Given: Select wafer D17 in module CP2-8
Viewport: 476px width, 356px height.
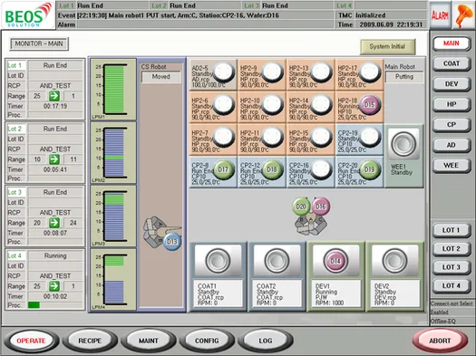Looking at the screenshot, I should click(x=223, y=169).
